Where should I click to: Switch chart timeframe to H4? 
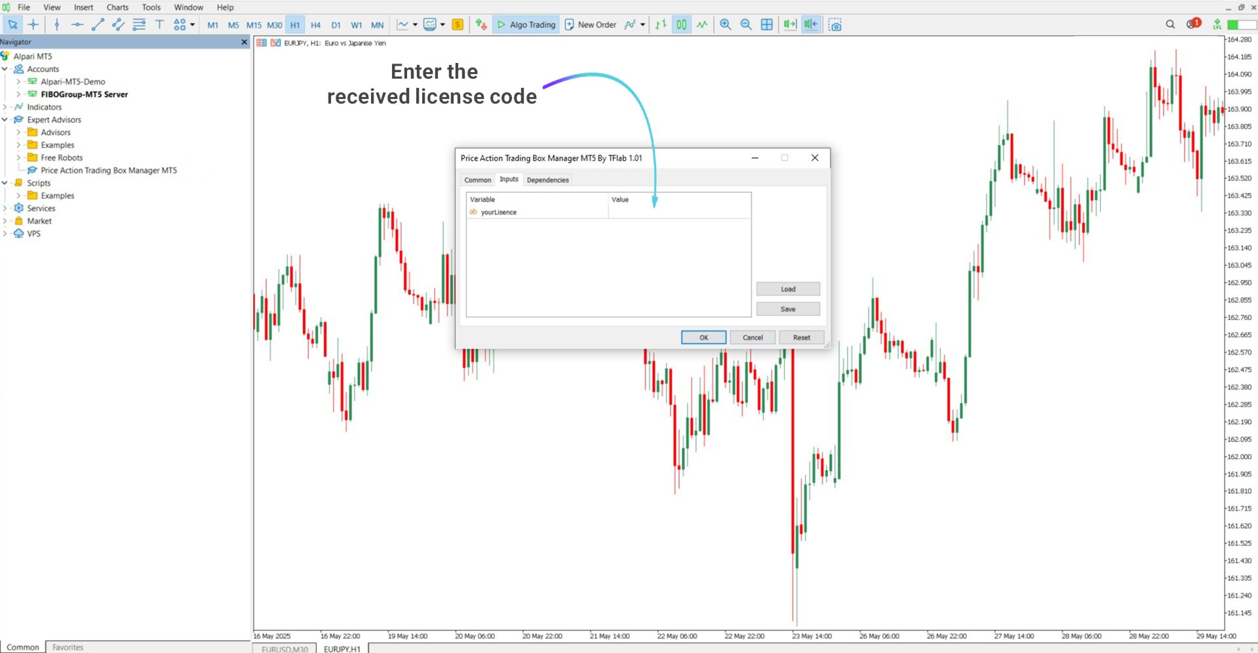coord(315,25)
